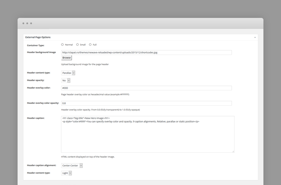Image resolution: width=281 pixels, height=185 pixels.
Task: Collapse the External Page Options panel arrow
Action: pyautogui.click(x=255, y=38)
